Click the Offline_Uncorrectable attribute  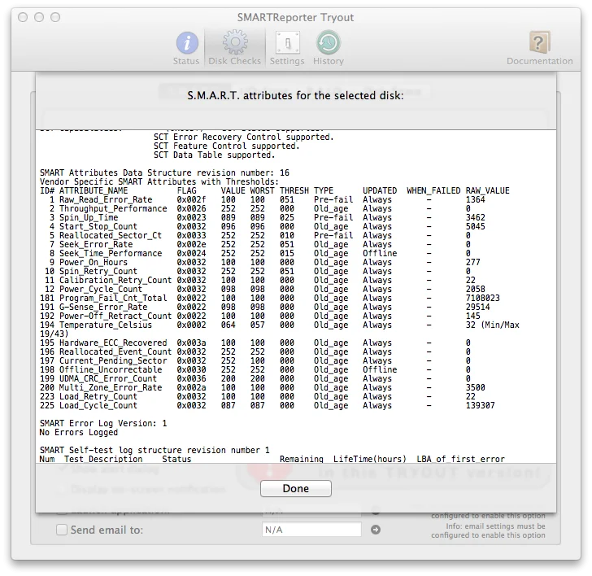[111, 369]
